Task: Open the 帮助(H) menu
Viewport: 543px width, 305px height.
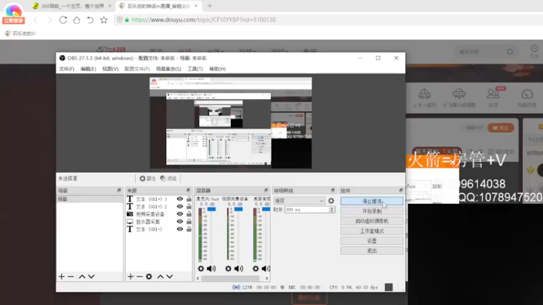Action: (217, 69)
